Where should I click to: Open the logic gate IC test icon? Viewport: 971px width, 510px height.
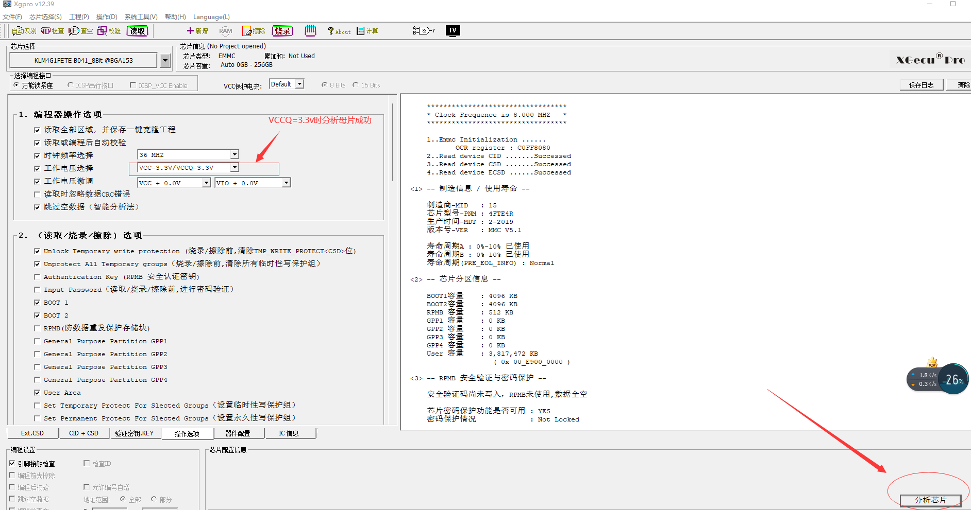(424, 31)
